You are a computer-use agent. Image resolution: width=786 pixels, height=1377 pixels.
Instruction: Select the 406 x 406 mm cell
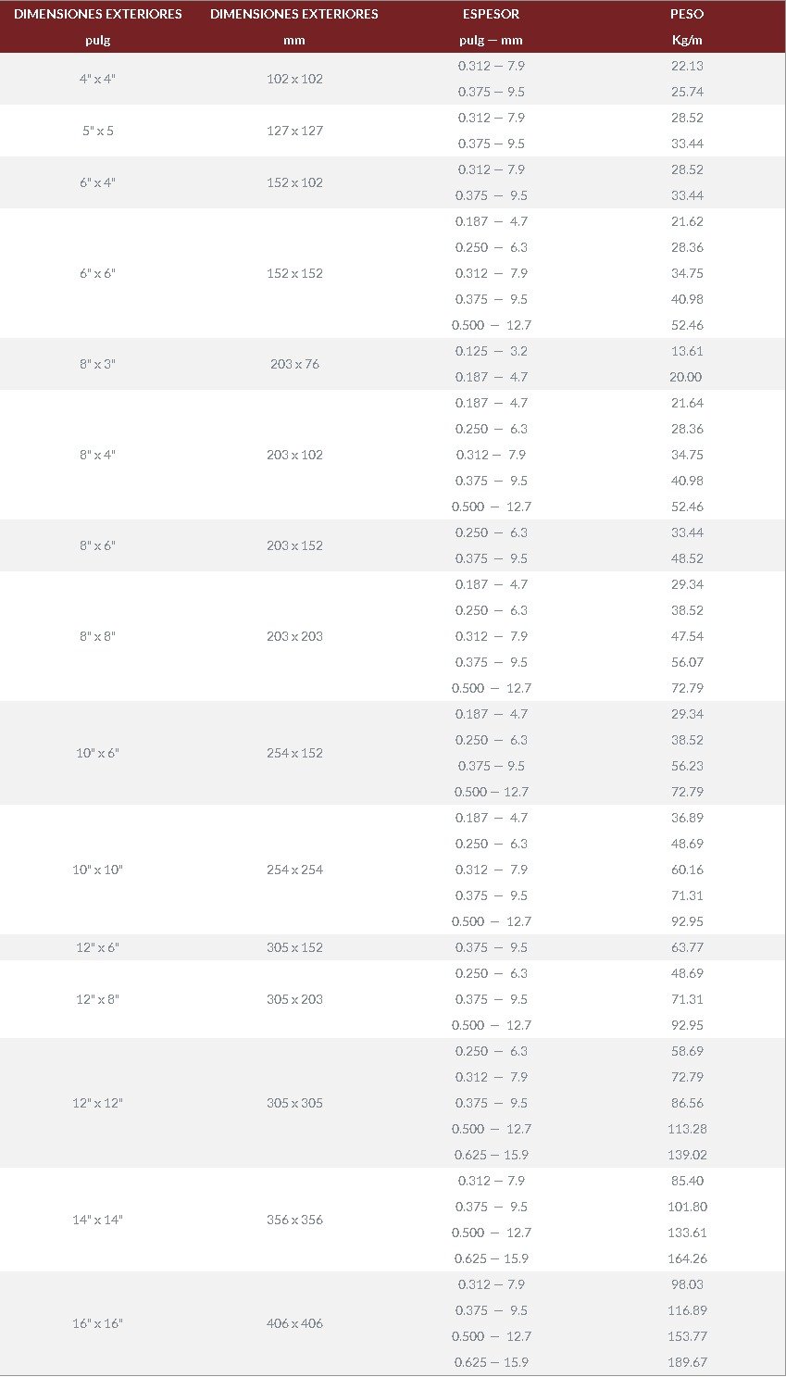click(294, 1323)
